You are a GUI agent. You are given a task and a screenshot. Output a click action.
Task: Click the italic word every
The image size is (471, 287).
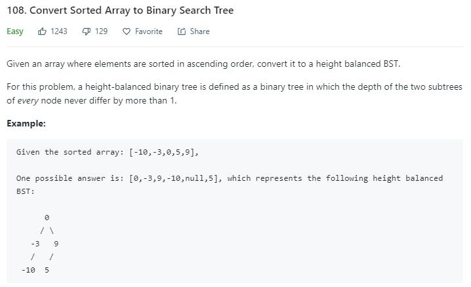[28, 100]
